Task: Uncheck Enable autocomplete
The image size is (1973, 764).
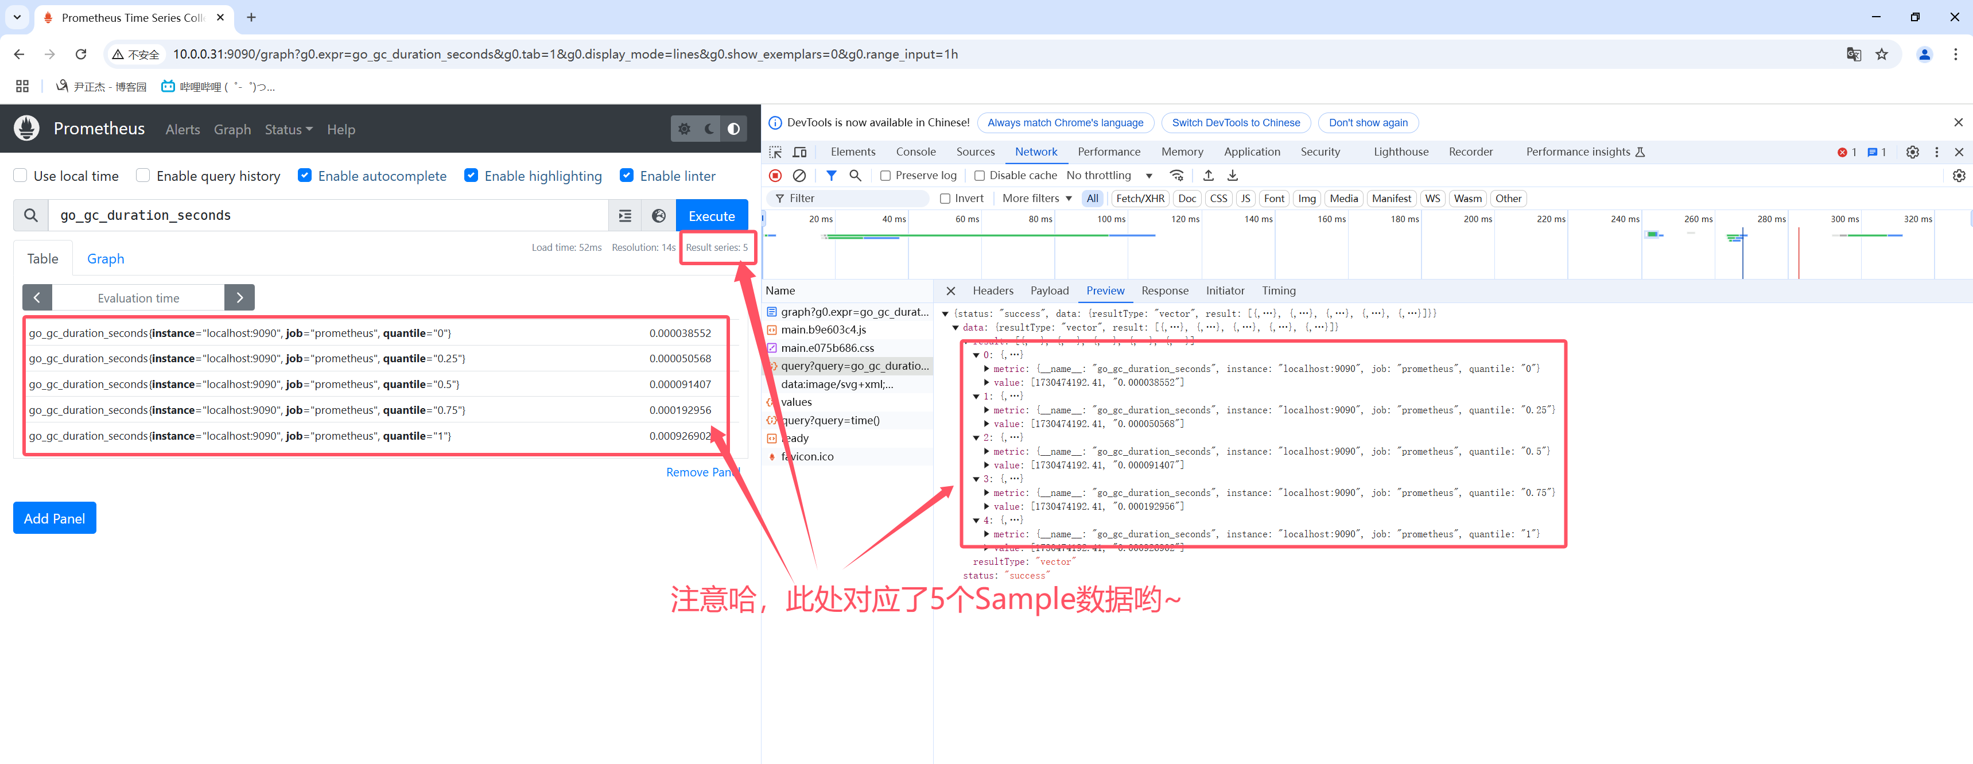Action: [x=305, y=176]
